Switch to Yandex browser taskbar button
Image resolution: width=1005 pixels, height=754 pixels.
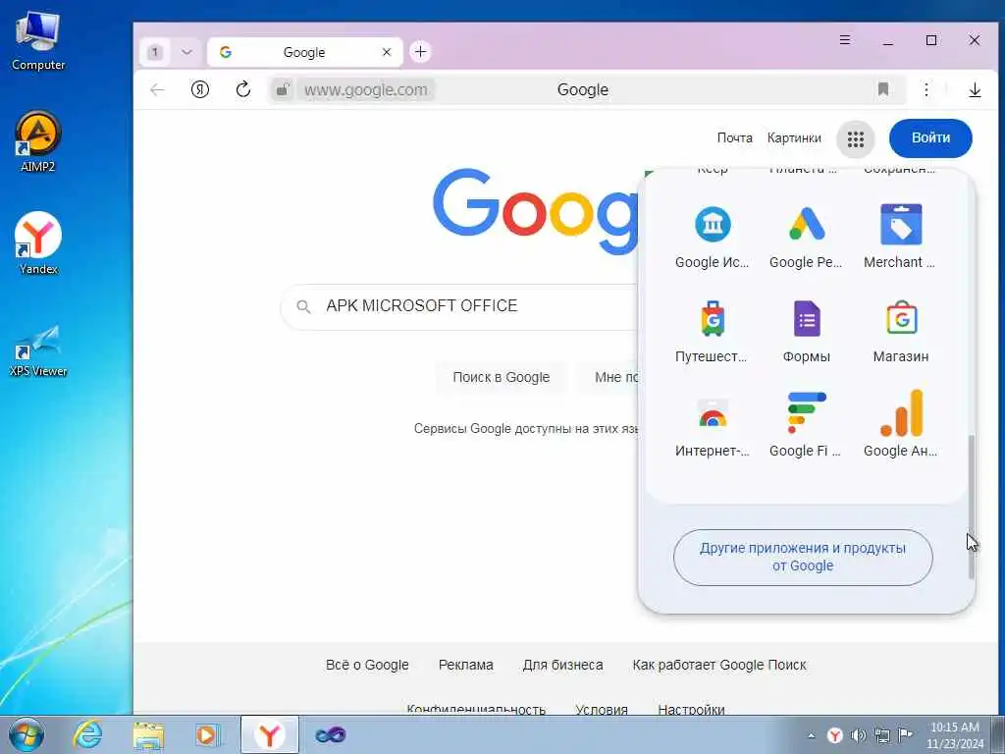tap(269, 734)
